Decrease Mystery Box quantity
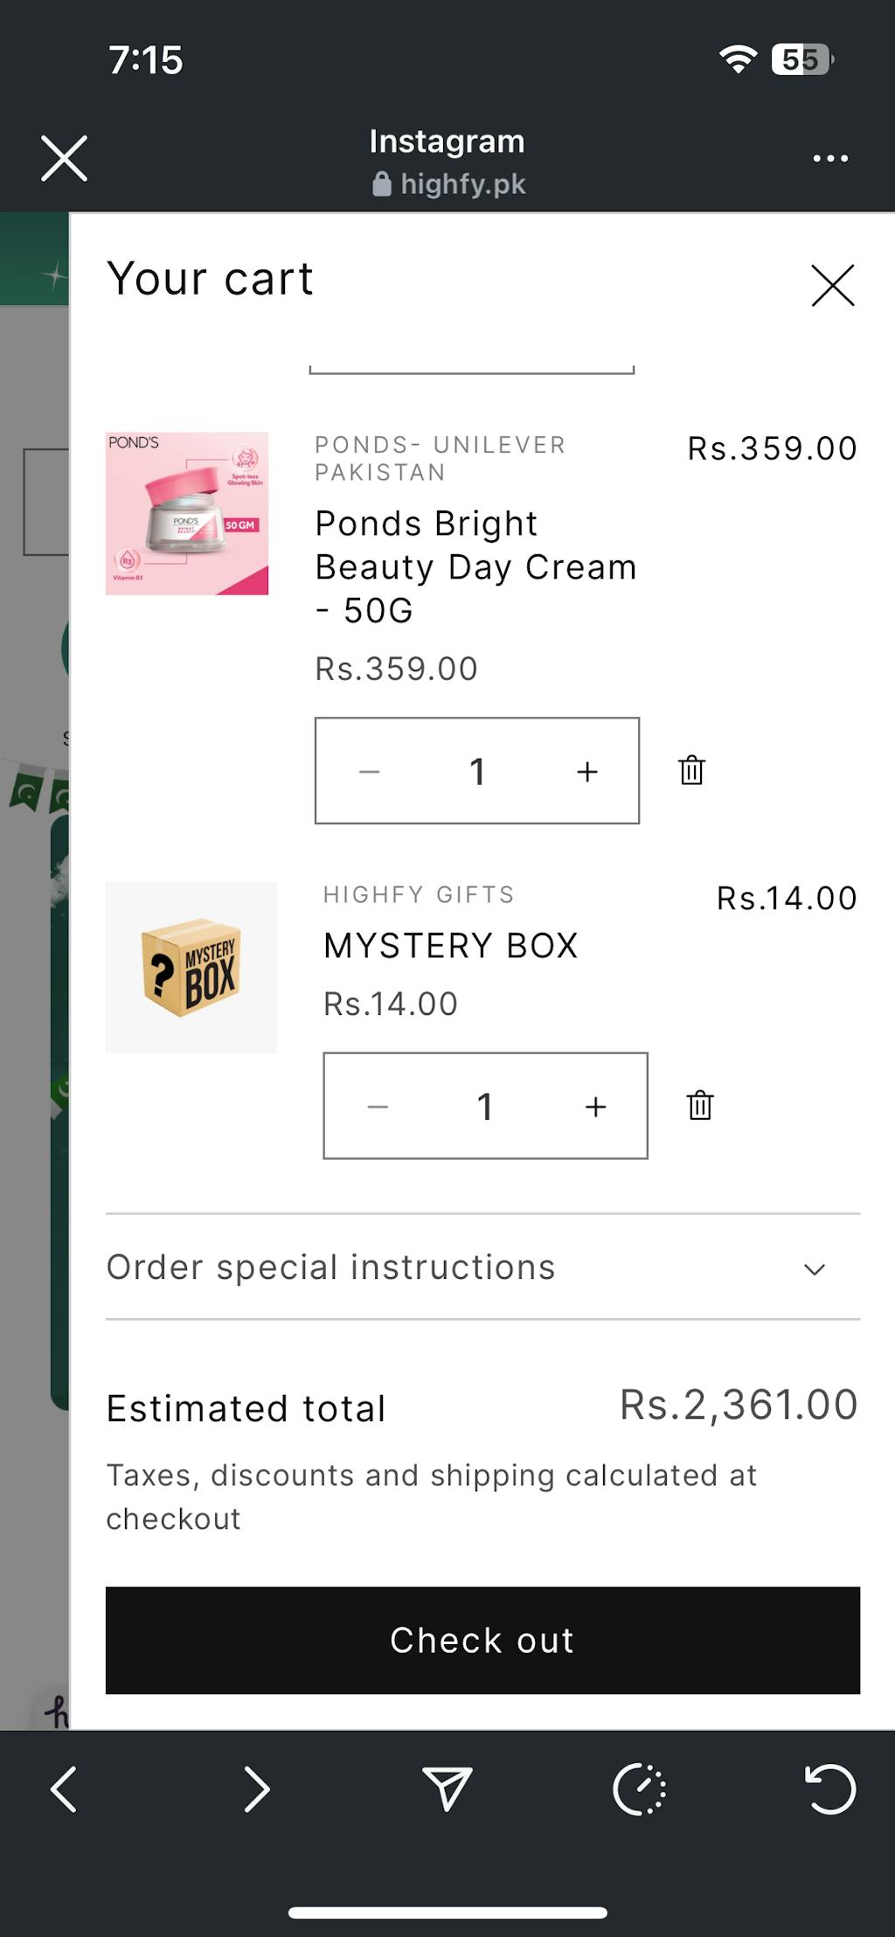The image size is (895, 1937). [x=378, y=1107]
